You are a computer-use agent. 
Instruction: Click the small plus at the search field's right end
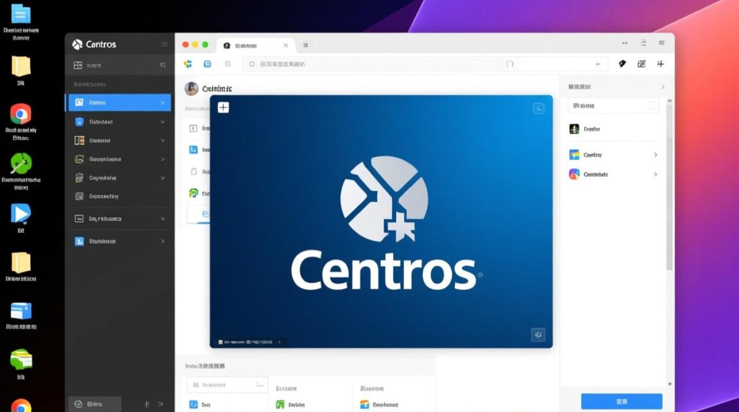coord(598,64)
